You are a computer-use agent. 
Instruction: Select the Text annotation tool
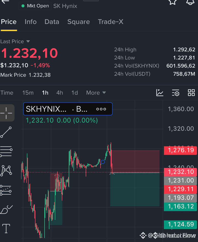click(x=6, y=229)
